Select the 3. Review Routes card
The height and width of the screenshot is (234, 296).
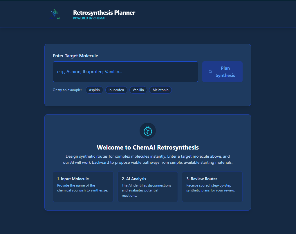pos(212,187)
